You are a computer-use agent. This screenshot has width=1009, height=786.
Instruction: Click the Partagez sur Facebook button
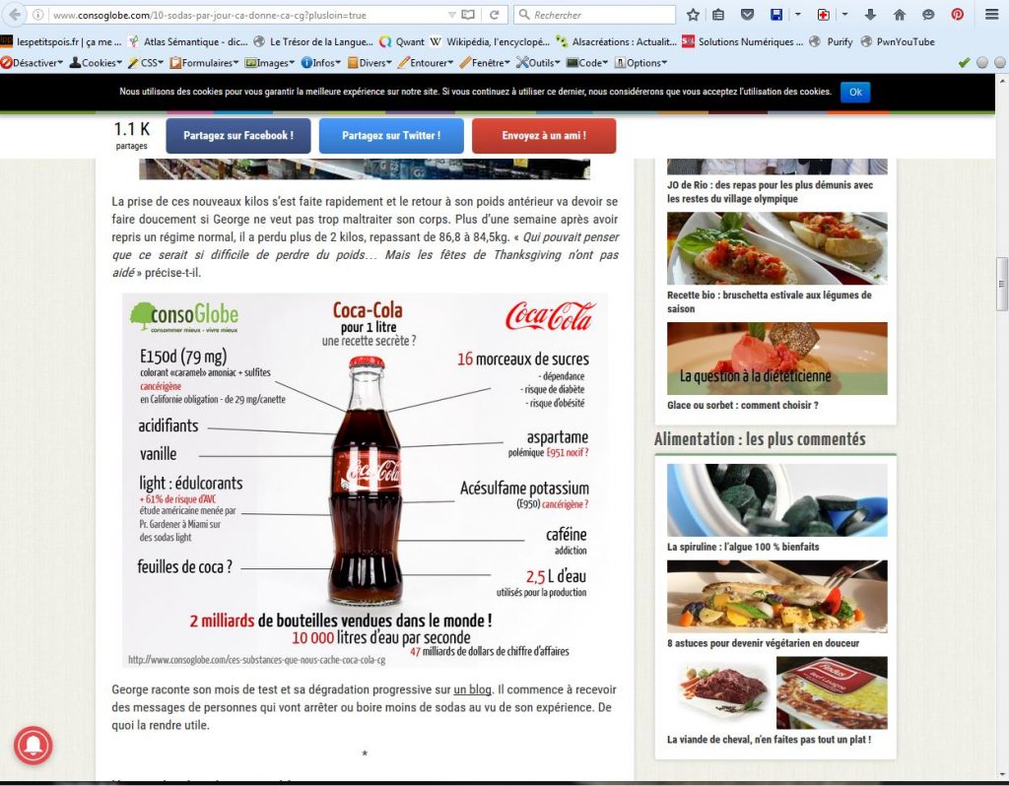[x=237, y=136]
